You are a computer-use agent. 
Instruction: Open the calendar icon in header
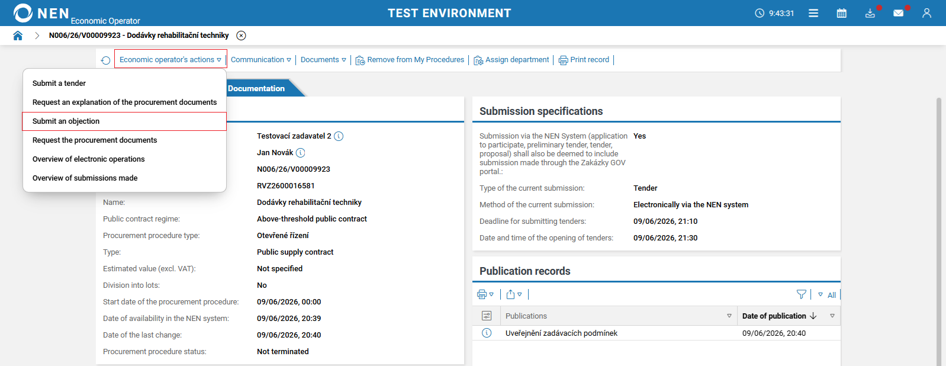[841, 13]
